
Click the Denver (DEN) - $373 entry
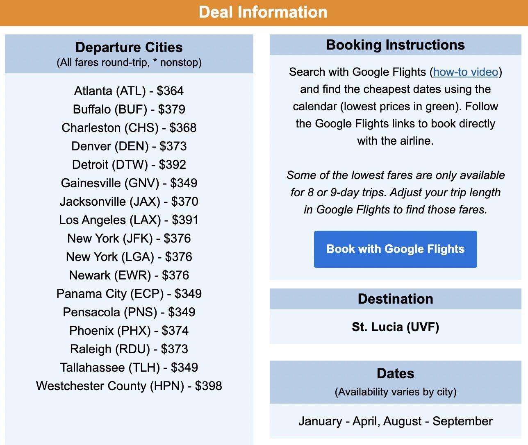129,146
